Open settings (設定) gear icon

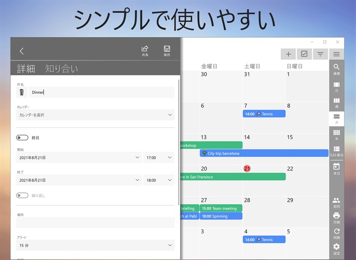pos(337,249)
